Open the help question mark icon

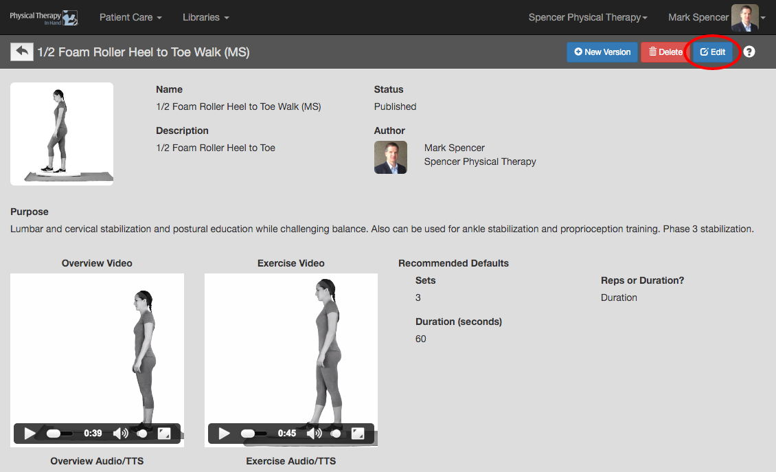pyautogui.click(x=749, y=52)
